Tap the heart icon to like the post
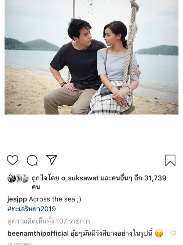This screenshot has height=245, width=183. [13, 160]
